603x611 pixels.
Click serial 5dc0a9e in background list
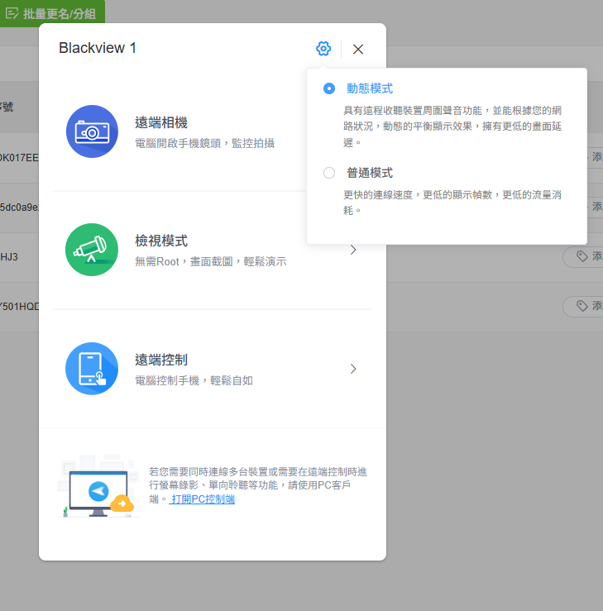[19, 208]
